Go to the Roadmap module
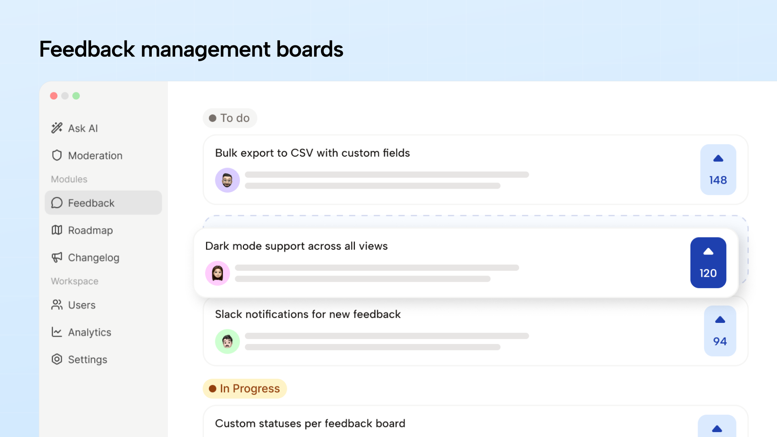 (x=90, y=231)
